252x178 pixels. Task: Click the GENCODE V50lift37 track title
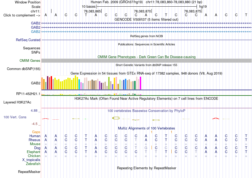coord(146,19)
